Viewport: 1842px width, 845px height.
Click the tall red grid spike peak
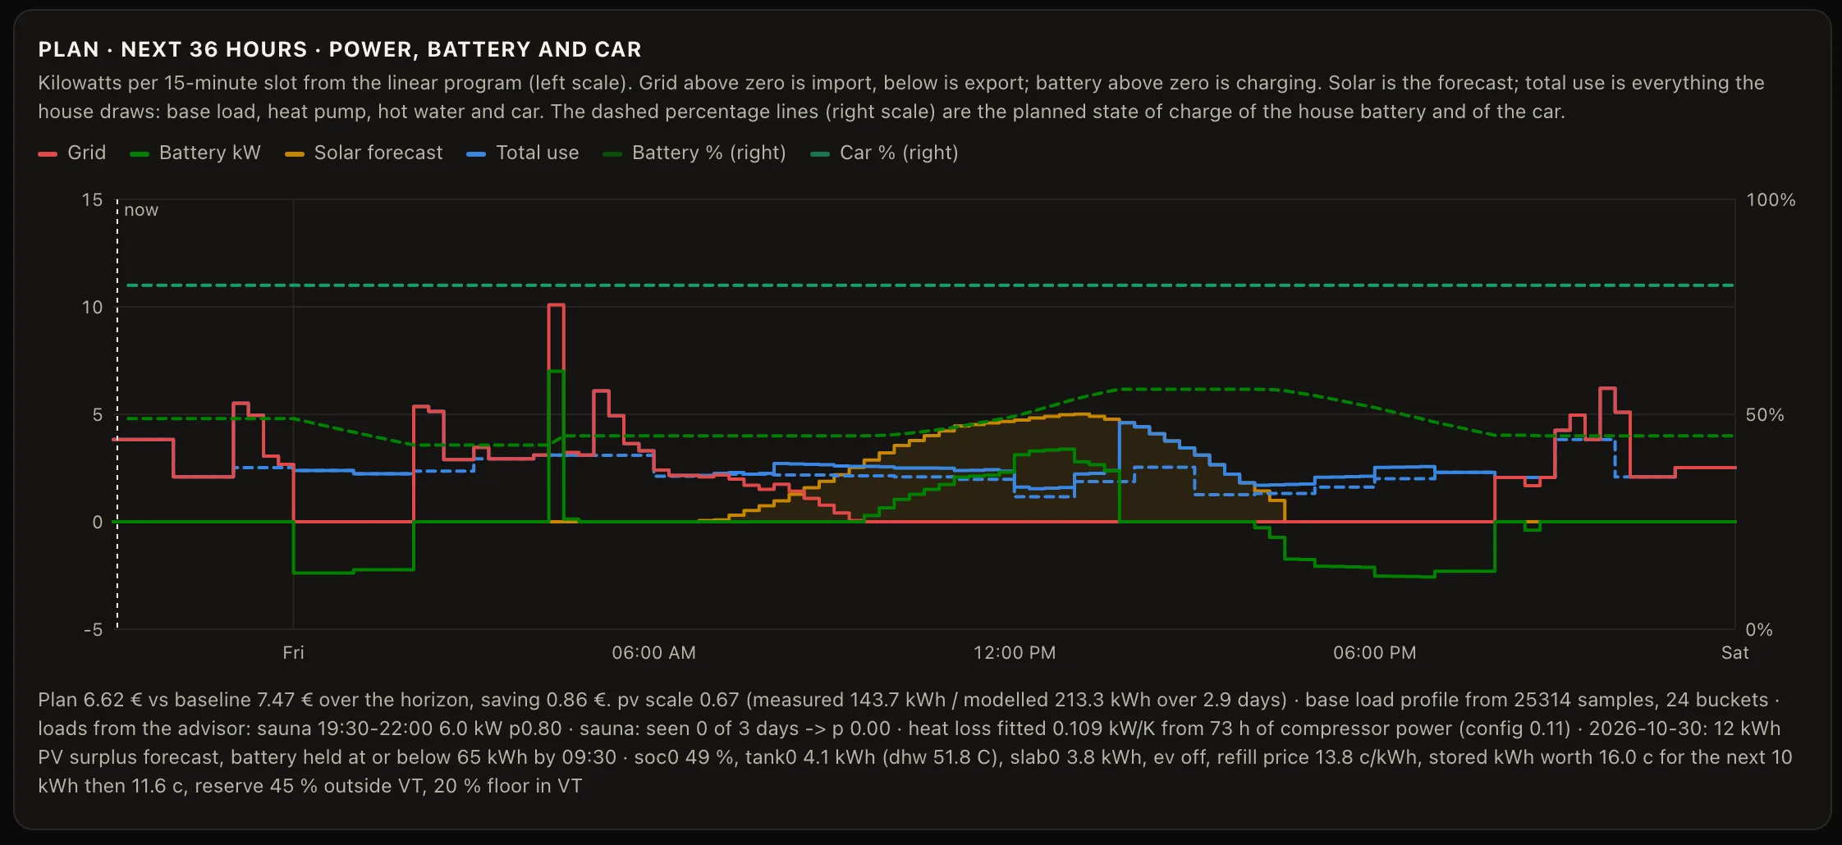click(556, 305)
